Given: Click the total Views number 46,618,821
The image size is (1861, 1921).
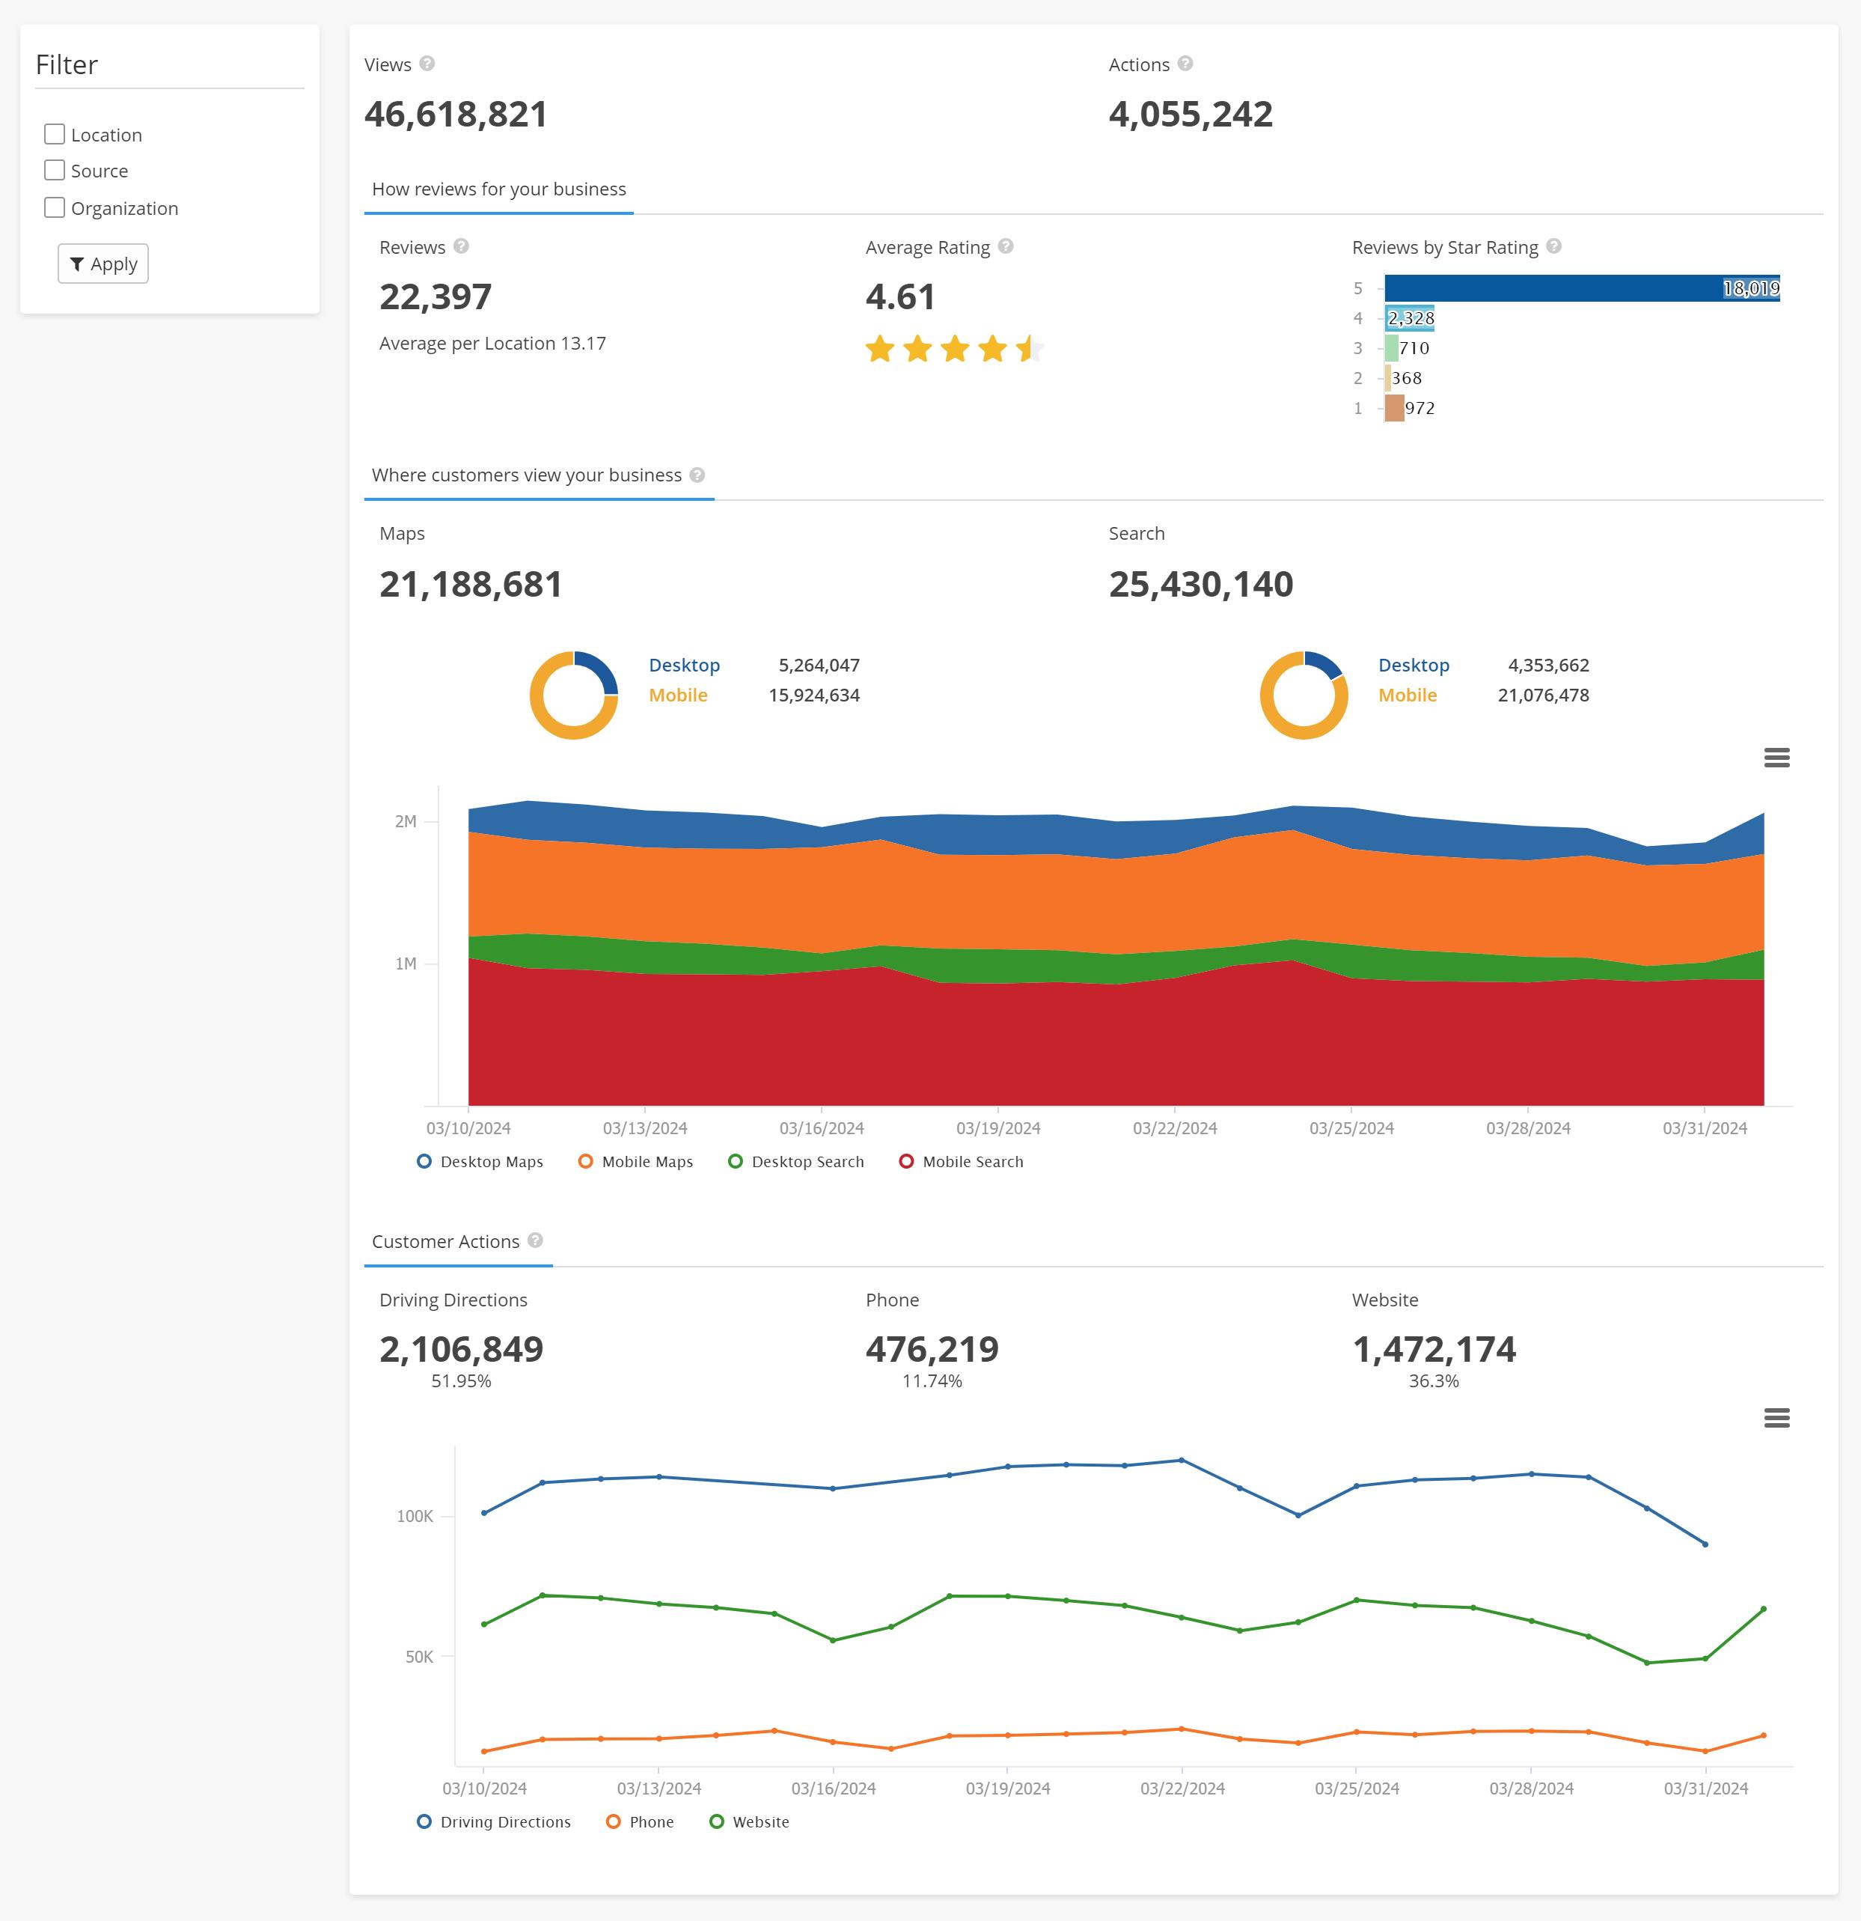Looking at the screenshot, I should 456,114.
